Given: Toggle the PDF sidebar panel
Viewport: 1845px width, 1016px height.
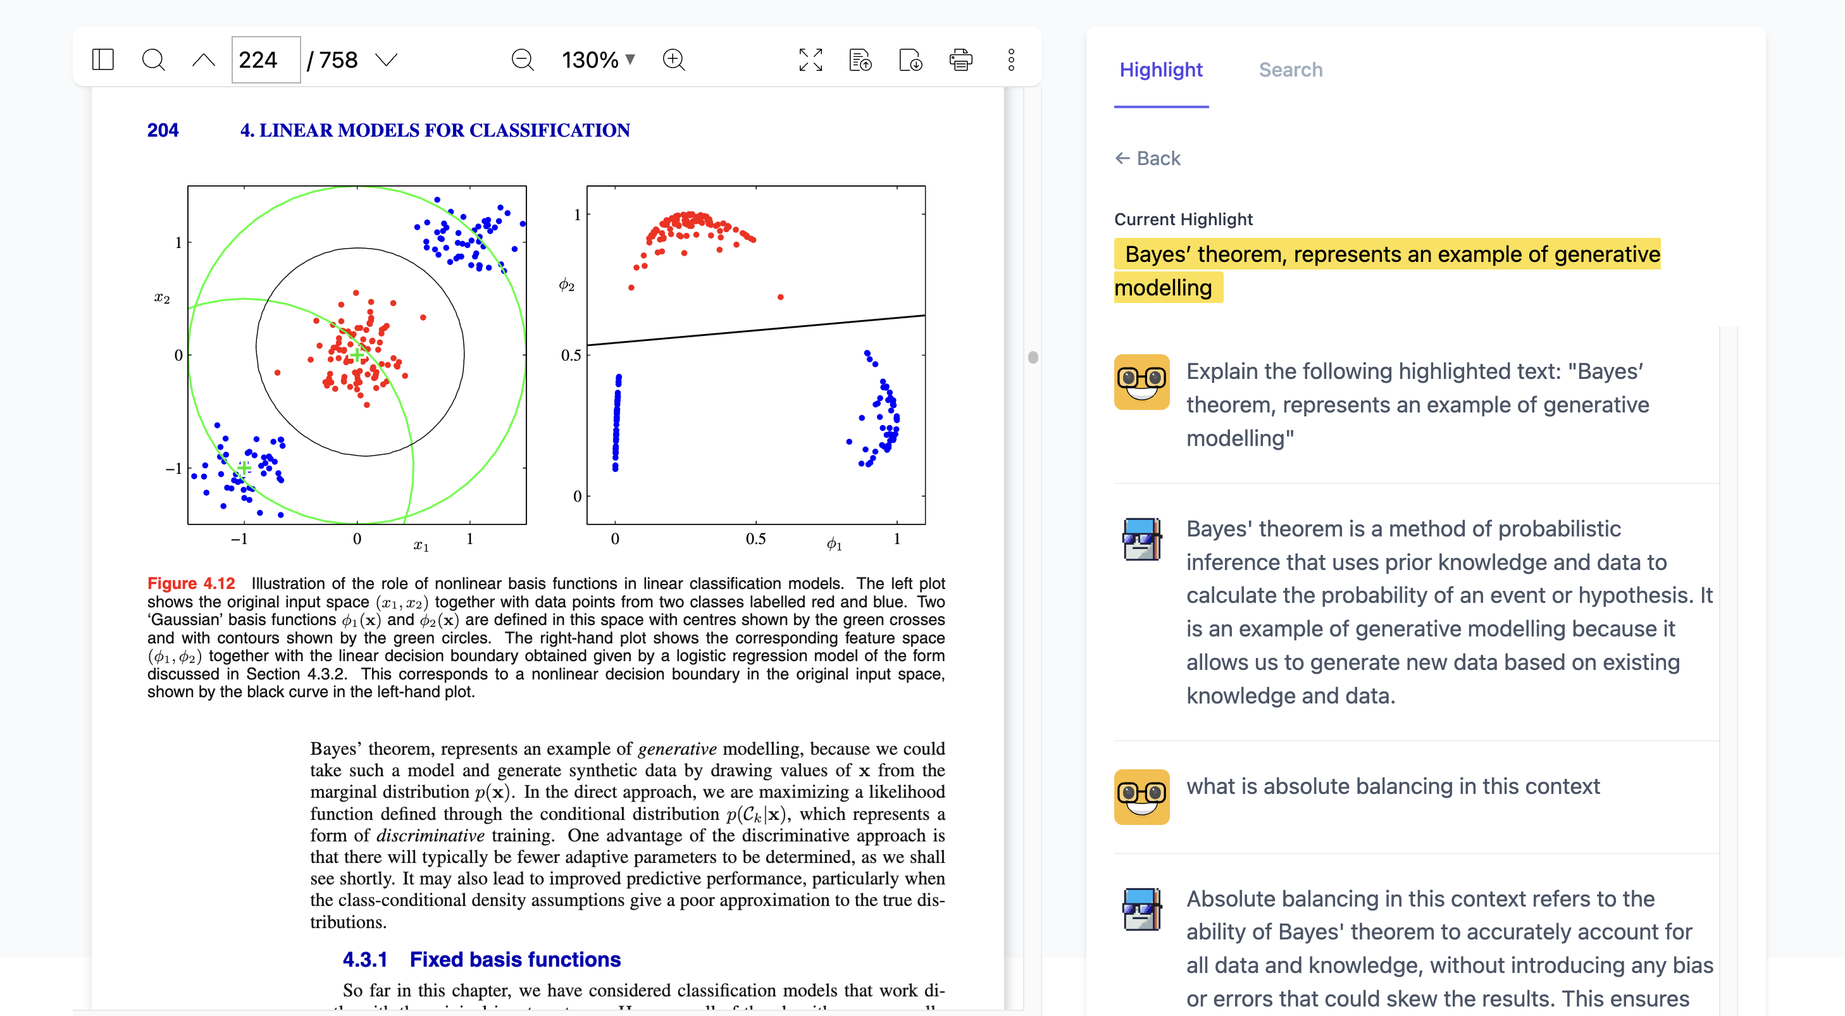Looking at the screenshot, I should (x=103, y=59).
